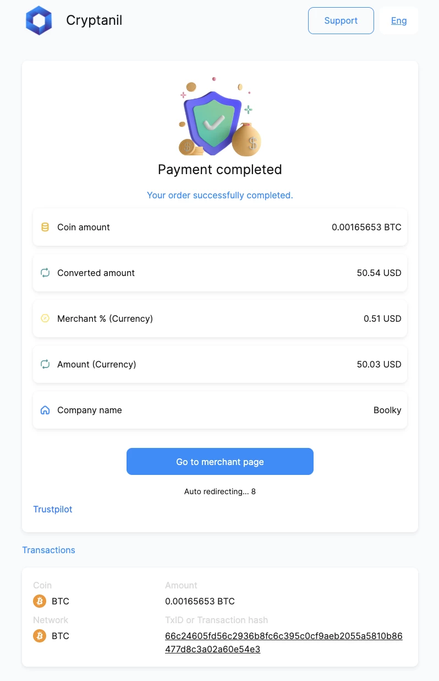Click the percent icon beside Merchant % (Currency)
This screenshot has height=681, width=439.
click(45, 318)
